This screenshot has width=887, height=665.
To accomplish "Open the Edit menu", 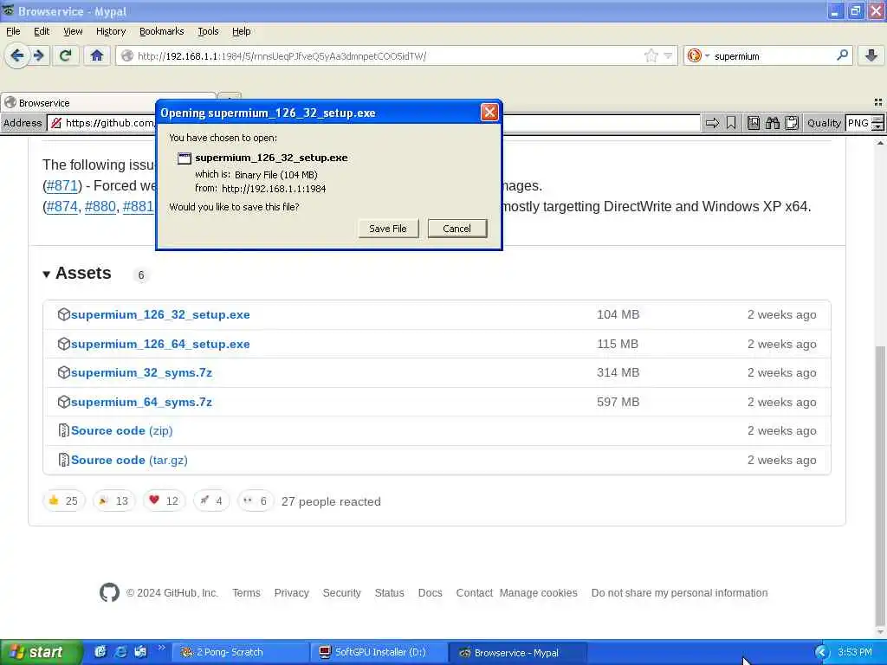I will click(42, 31).
